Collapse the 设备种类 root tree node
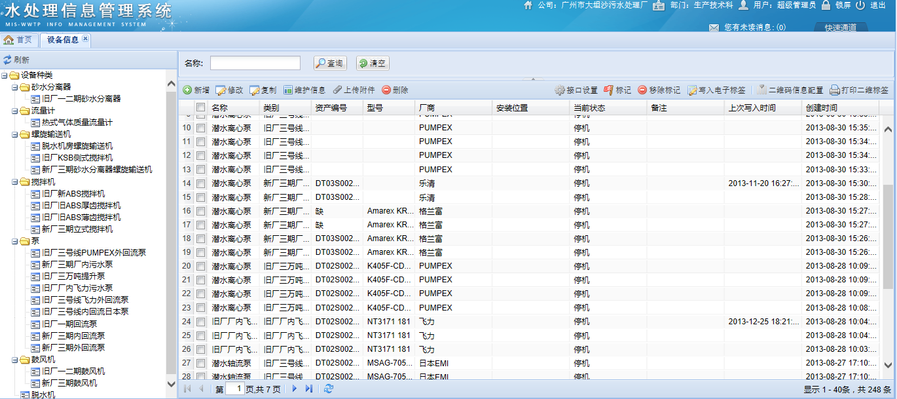Screen dimensions: 897x399 click(5, 75)
